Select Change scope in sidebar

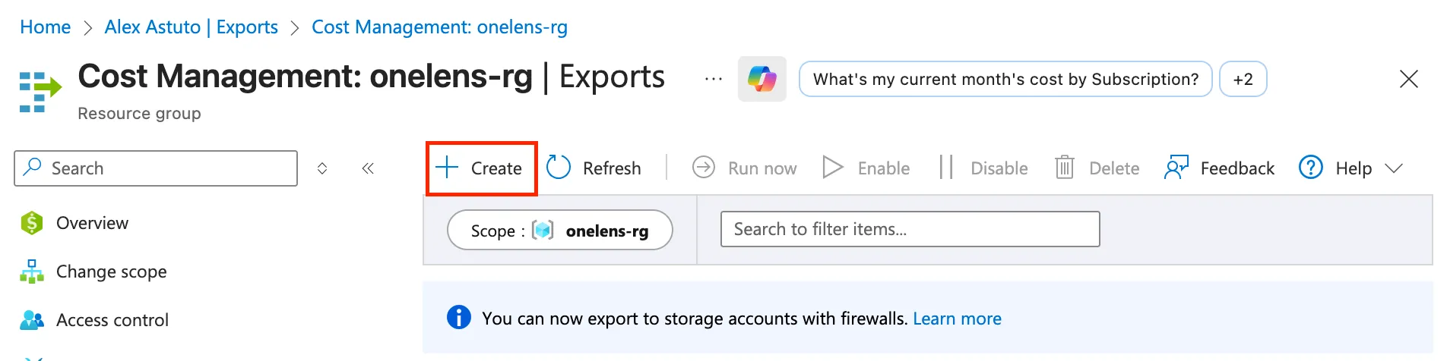click(111, 272)
